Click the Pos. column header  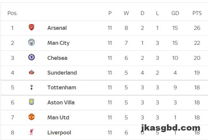[x=13, y=13]
